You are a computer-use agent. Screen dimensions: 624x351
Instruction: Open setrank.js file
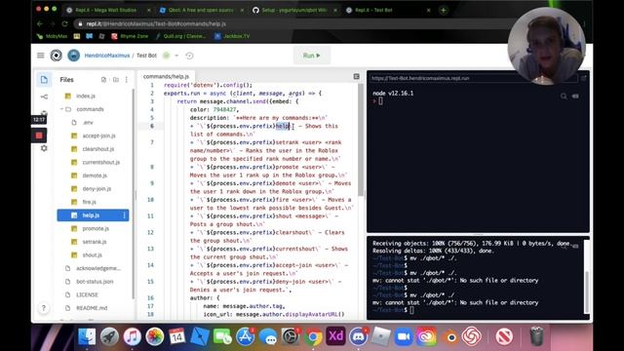point(95,242)
